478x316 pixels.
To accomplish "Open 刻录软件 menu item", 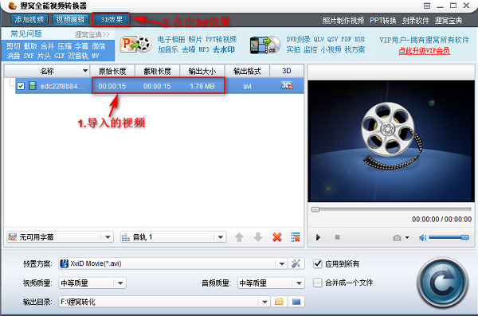I will 415,21.
